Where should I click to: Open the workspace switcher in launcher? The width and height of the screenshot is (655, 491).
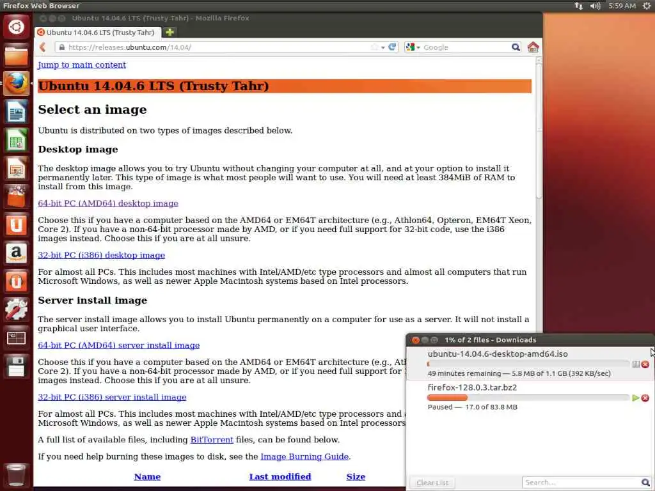(x=16, y=338)
